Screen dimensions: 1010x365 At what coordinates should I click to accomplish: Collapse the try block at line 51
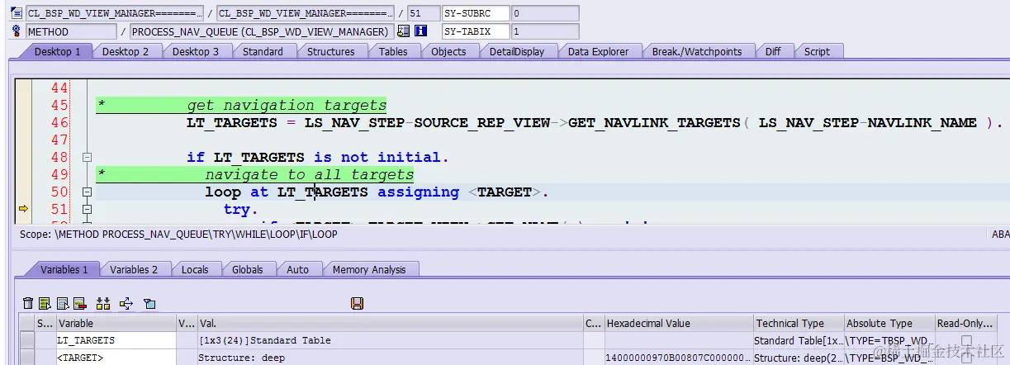(88, 210)
